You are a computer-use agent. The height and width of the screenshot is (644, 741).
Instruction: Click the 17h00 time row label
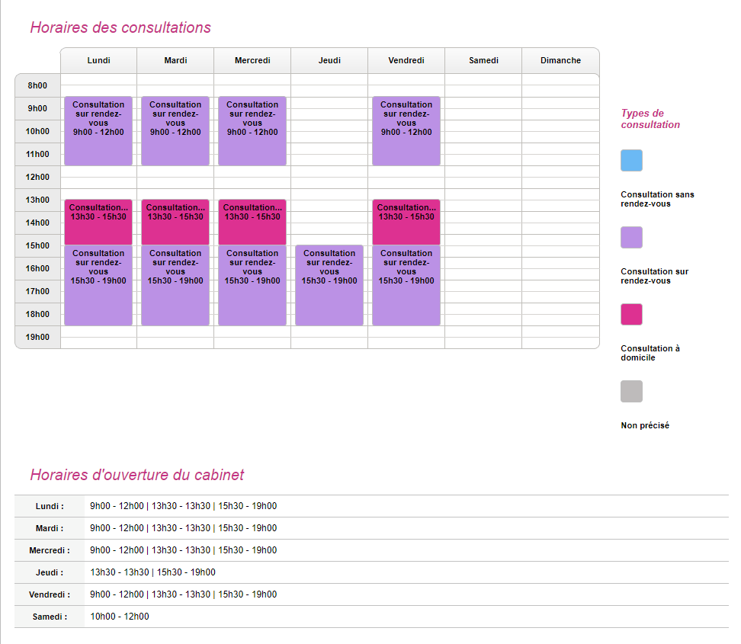pos(38,291)
